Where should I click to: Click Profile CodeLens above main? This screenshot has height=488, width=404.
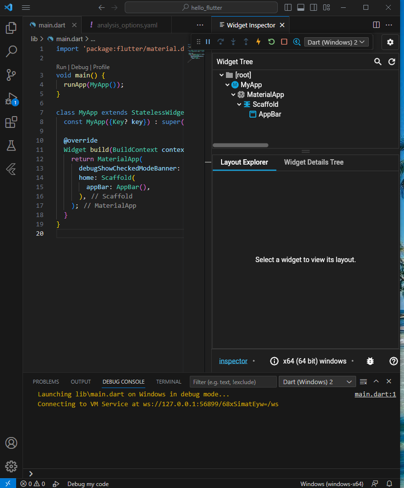pyautogui.click(x=101, y=67)
